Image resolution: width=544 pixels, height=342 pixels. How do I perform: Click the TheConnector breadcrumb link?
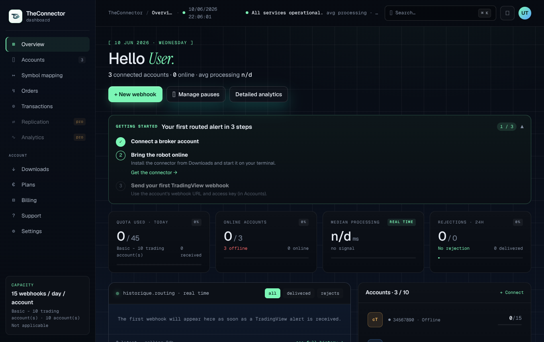click(125, 13)
